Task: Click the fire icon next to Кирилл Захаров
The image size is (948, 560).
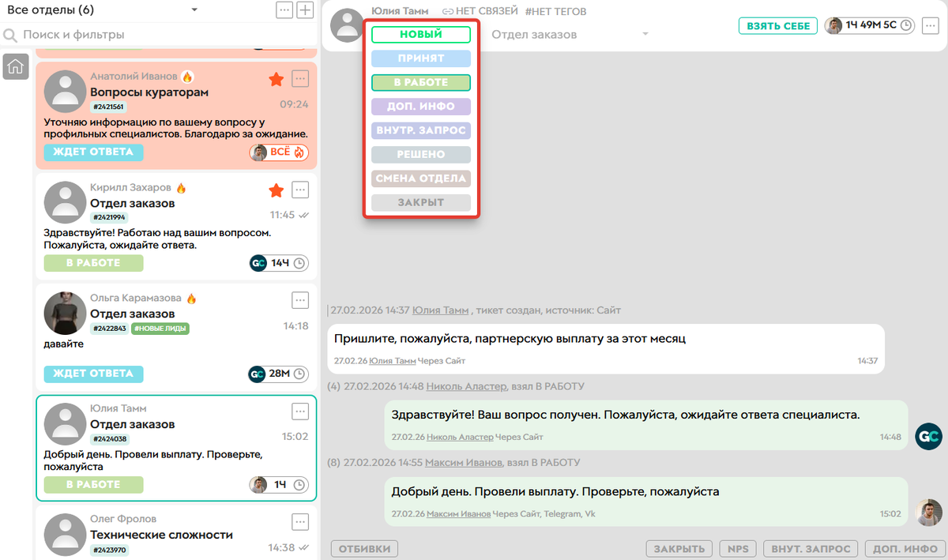Action: [x=181, y=188]
